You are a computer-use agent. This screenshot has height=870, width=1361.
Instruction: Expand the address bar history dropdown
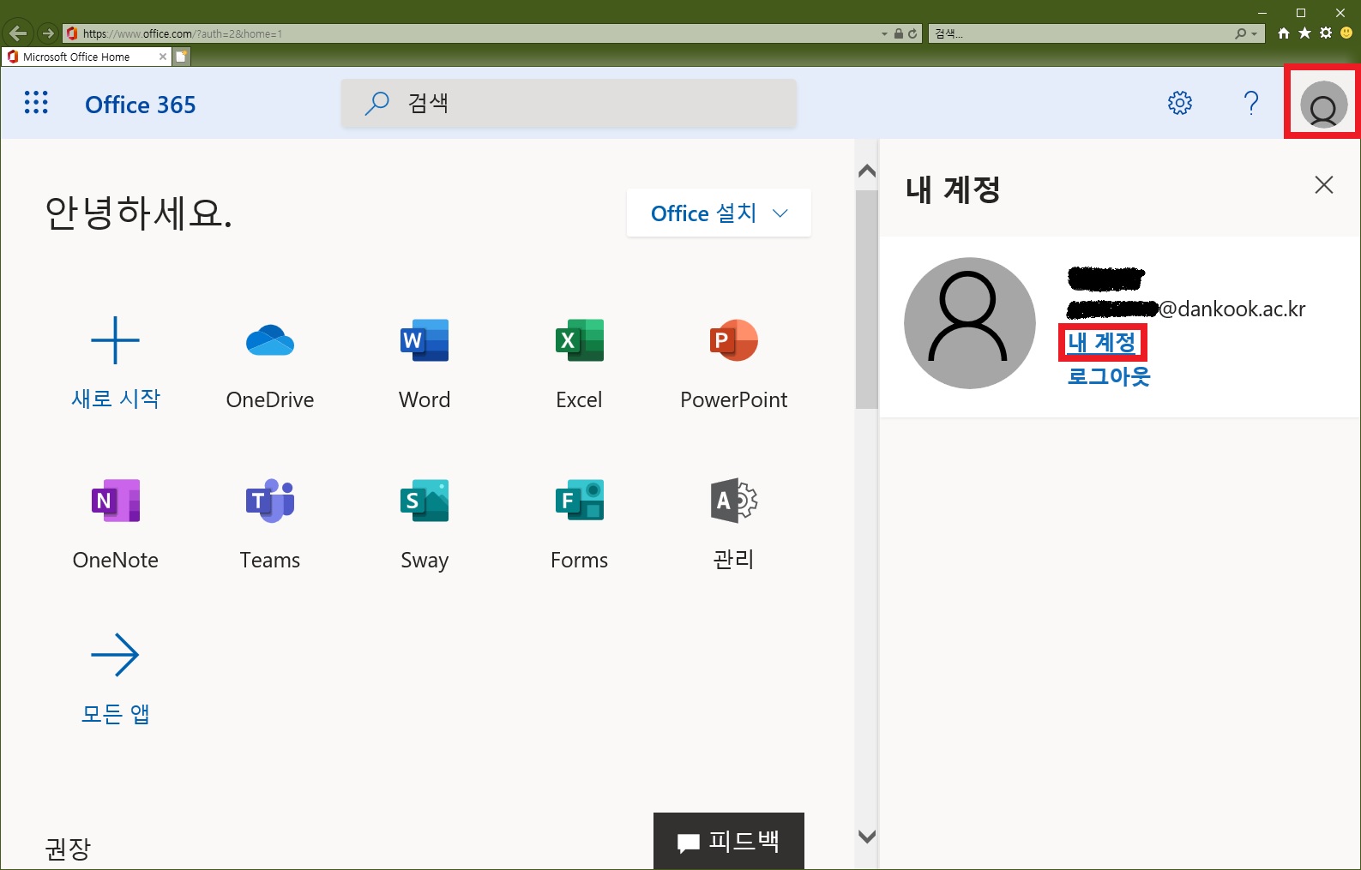tap(884, 33)
